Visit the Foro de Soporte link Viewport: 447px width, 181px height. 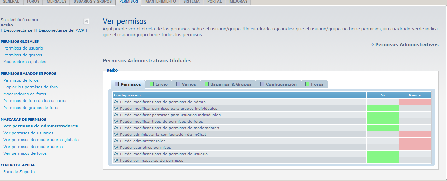[19, 172]
